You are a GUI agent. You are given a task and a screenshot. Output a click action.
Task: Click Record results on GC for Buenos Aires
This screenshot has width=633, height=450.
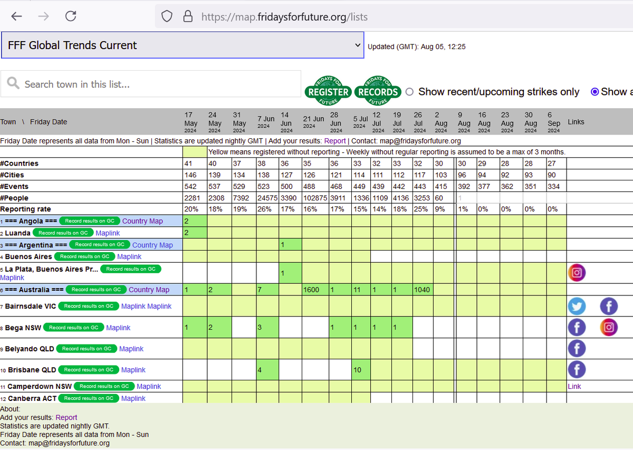[84, 256]
